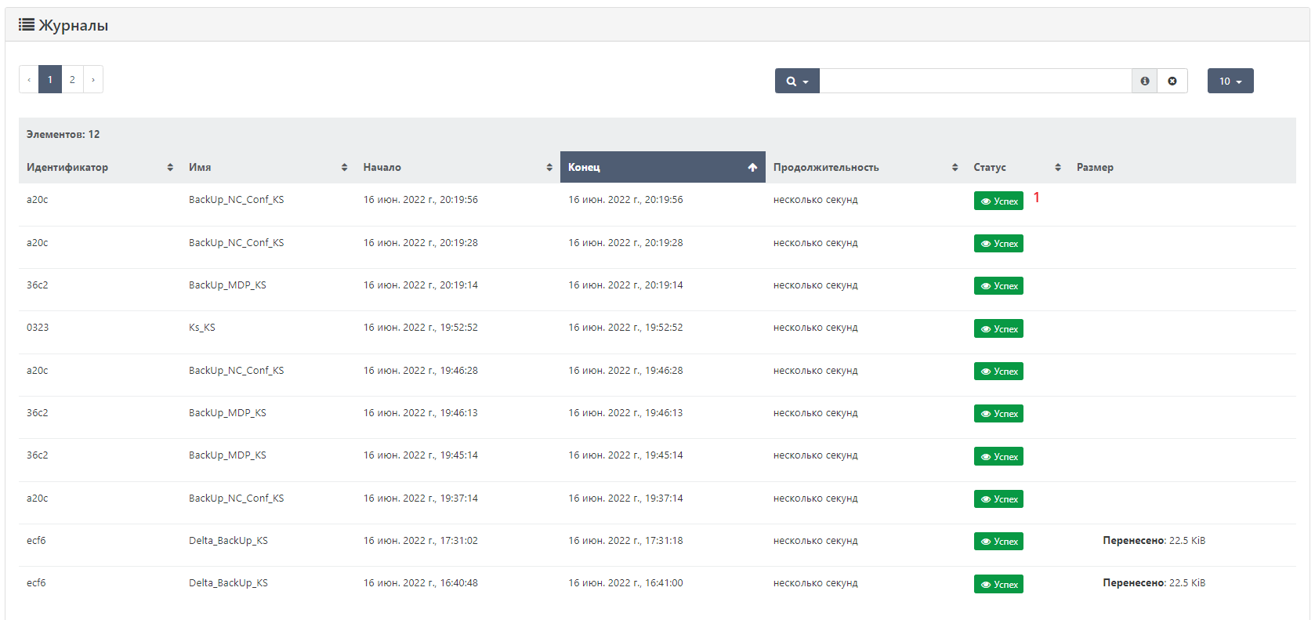Click BackUp_NC_Conf_KS name in 20:19:56 row
Viewport: 1315px width, 620px height.
point(237,200)
